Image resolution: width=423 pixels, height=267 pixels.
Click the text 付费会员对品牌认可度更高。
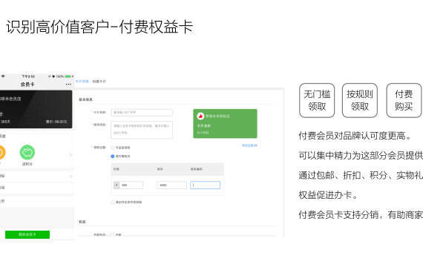click(355, 136)
